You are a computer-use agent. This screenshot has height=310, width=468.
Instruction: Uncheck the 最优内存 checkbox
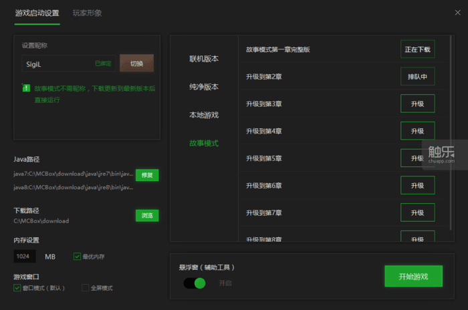point(78,257)
